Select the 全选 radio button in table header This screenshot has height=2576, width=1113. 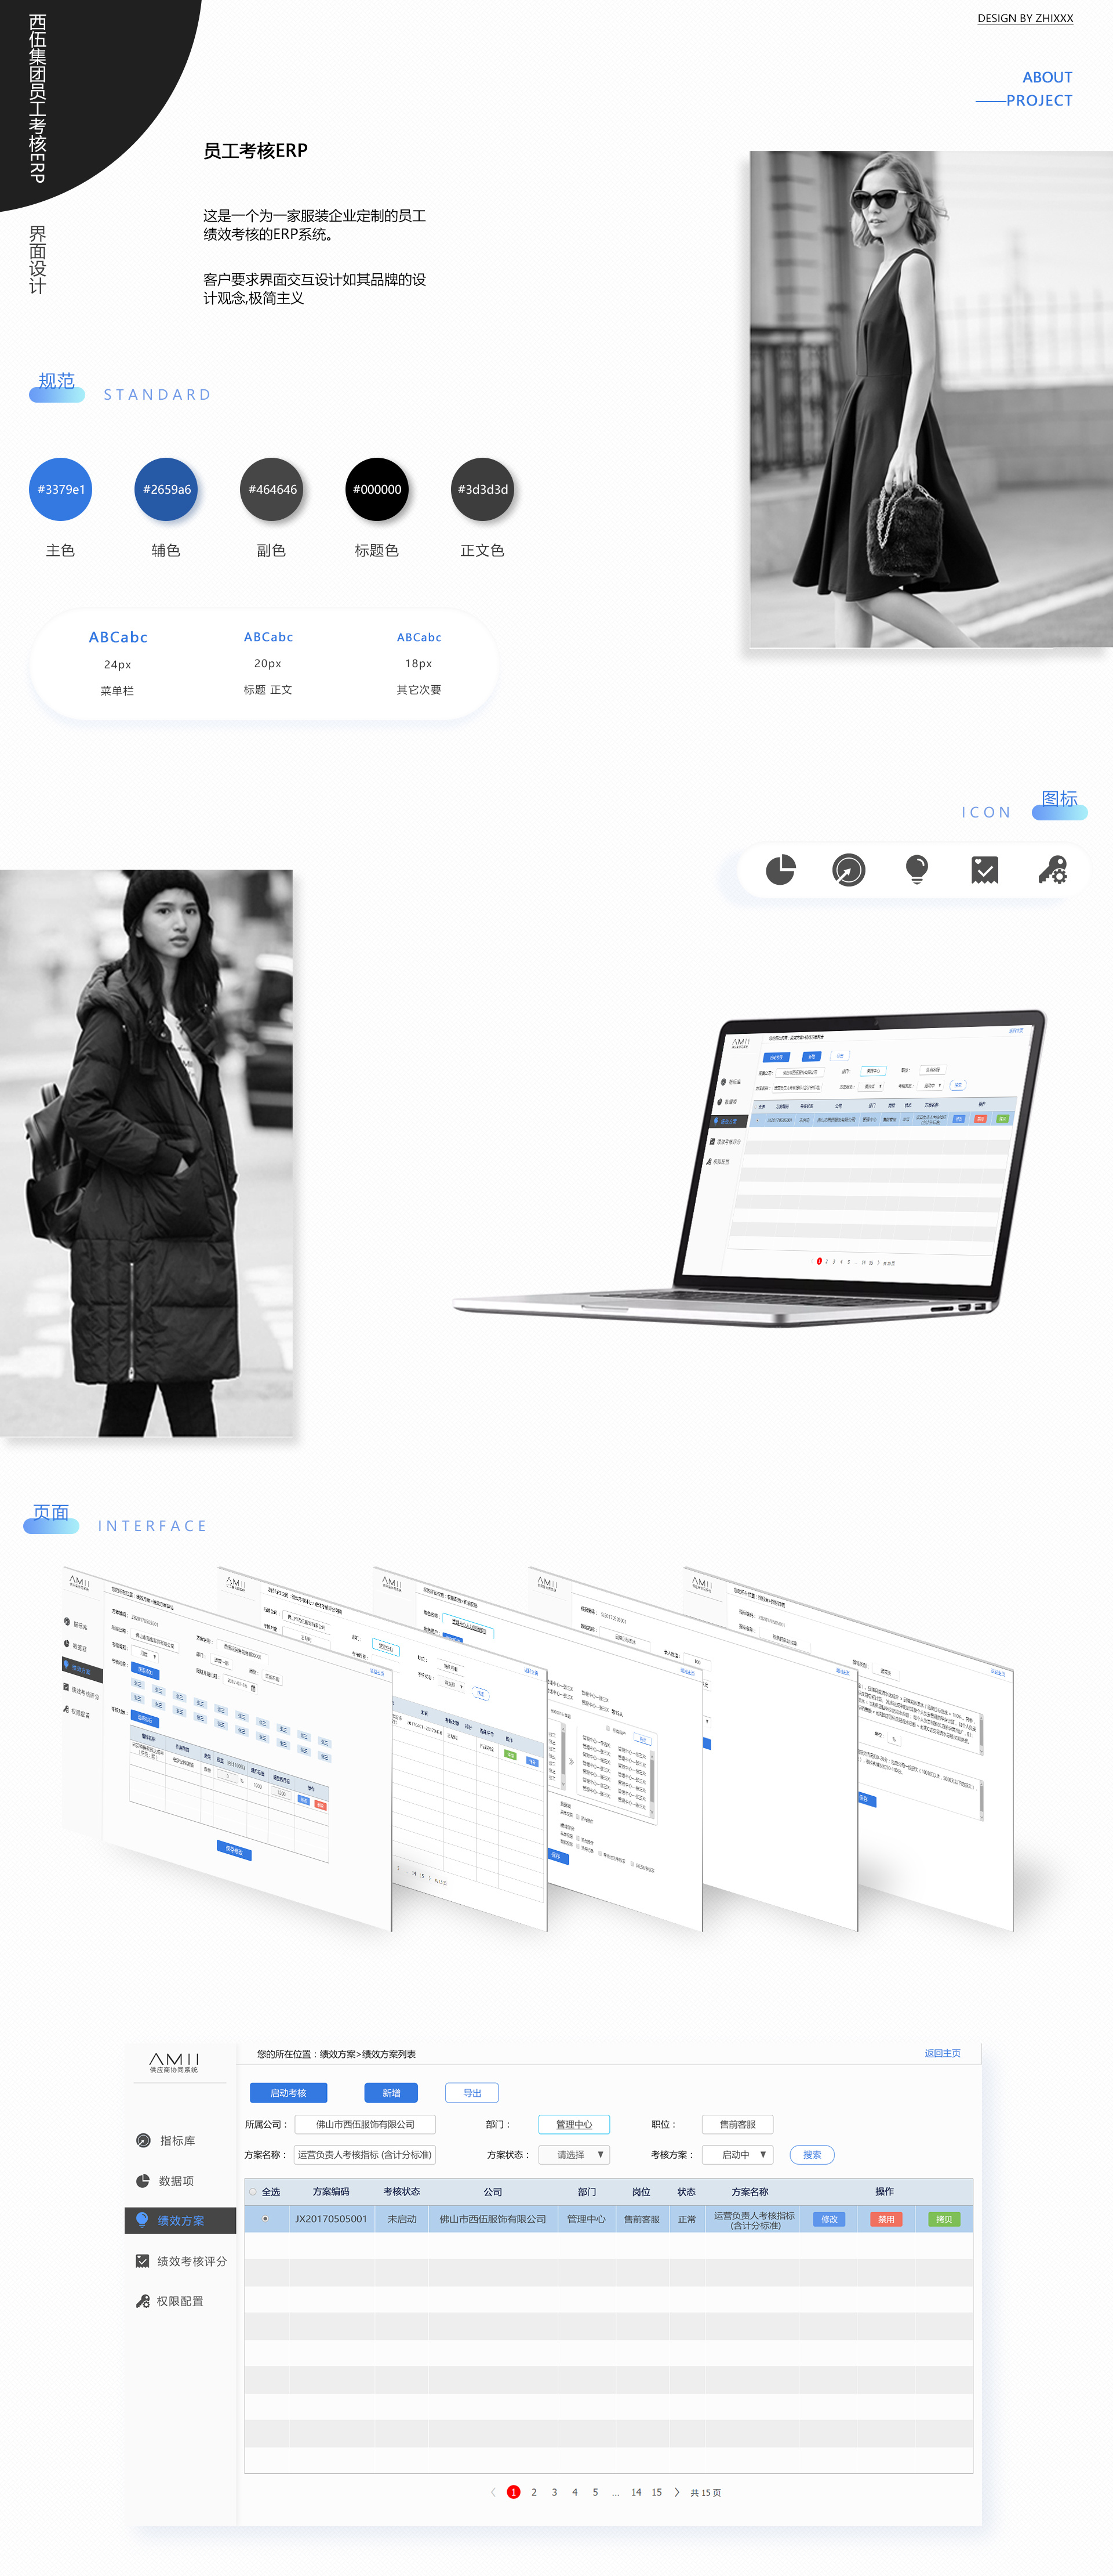pos(254,2191)
